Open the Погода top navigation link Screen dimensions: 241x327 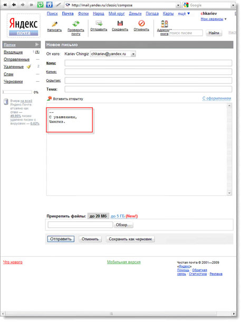[152, 14]
